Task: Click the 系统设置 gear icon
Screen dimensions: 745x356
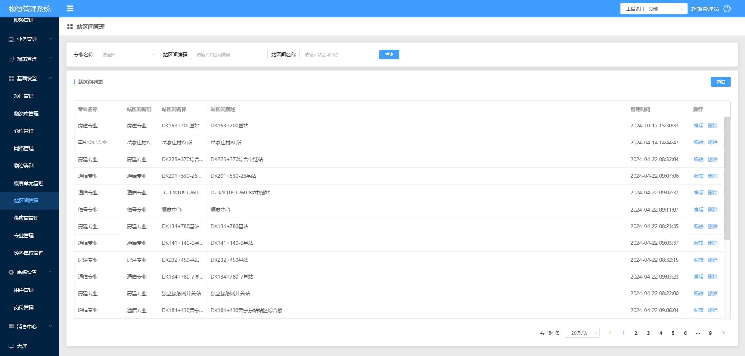Action: coord(11,272)
